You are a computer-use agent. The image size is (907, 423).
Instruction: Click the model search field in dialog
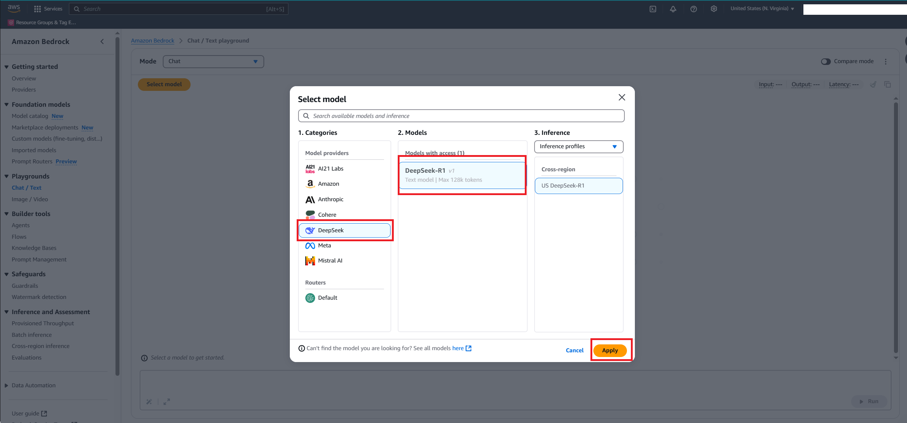tap(461, 116)
